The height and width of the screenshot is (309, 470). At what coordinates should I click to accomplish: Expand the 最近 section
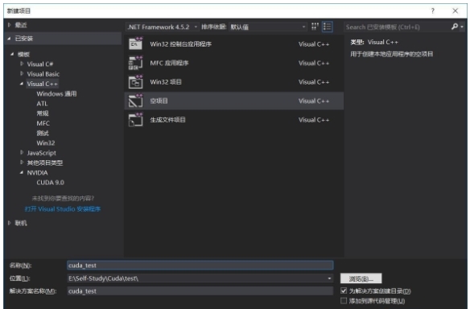click(10, 25)
